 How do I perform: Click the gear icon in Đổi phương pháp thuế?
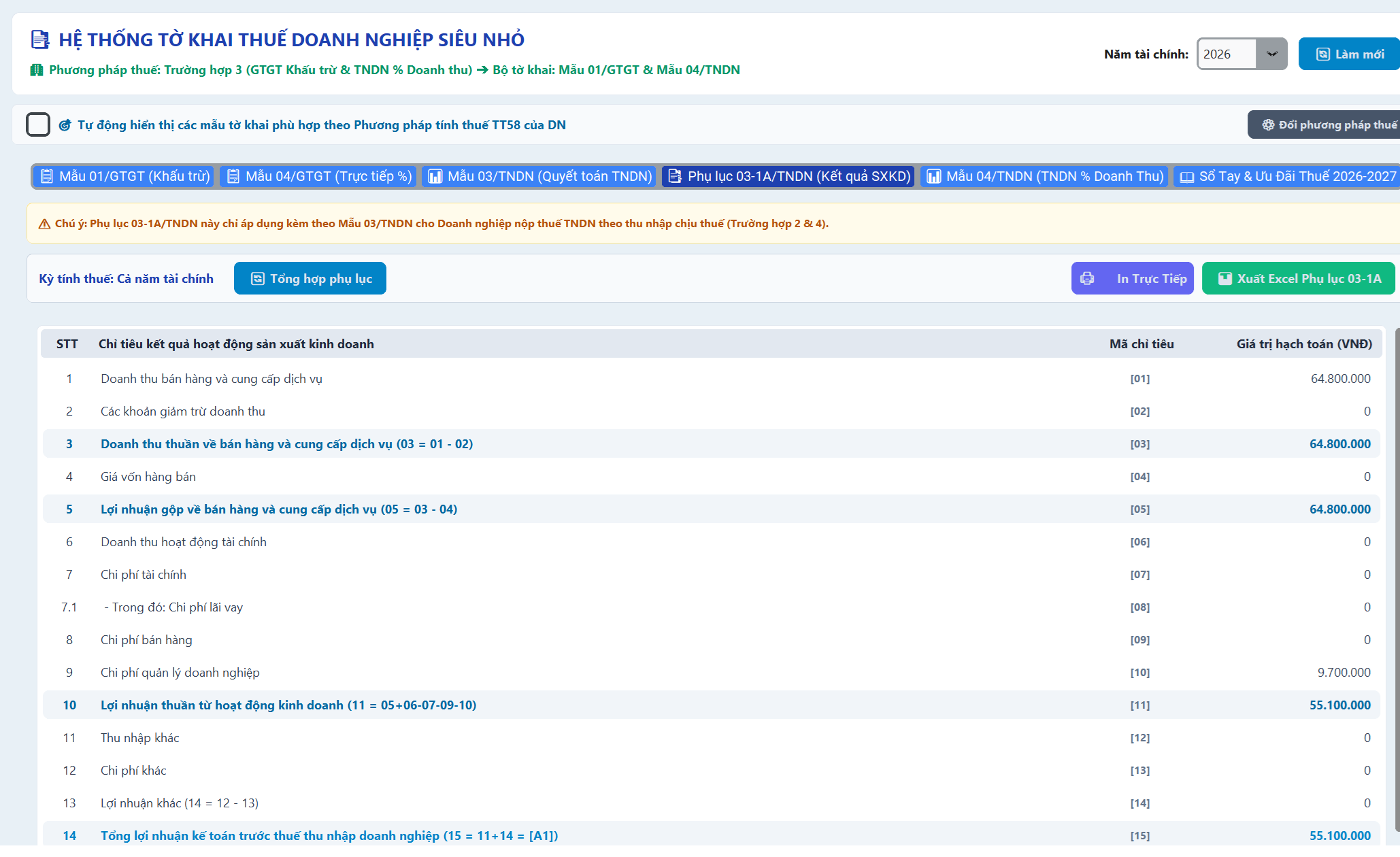[x=1268, y=124]
